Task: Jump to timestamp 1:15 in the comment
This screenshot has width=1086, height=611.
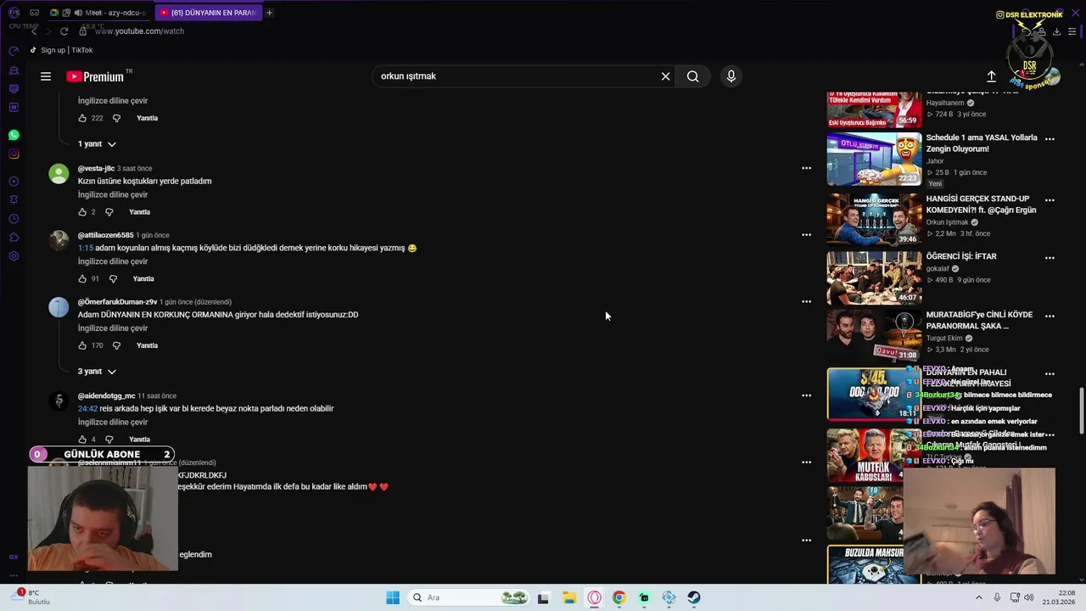Action: (x=85, y=248)
